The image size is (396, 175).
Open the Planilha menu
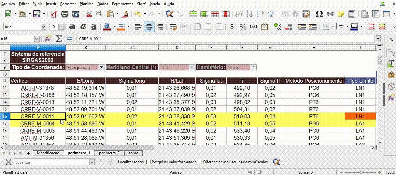[x=87, y=4]
